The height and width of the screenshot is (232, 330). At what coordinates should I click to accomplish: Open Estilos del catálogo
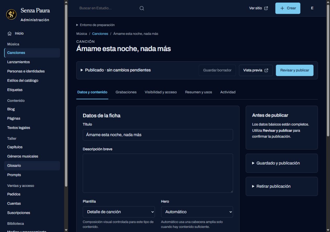point(32,80)
